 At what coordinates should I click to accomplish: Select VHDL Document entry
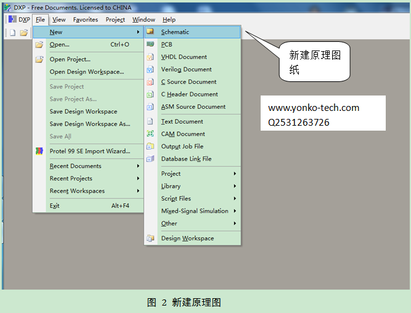tap(192, 57)
